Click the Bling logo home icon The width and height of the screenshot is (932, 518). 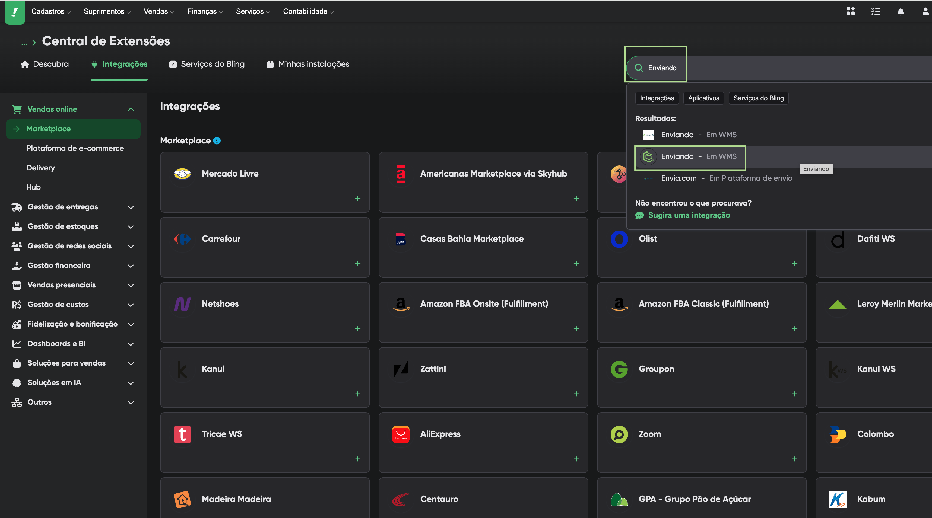15,12
